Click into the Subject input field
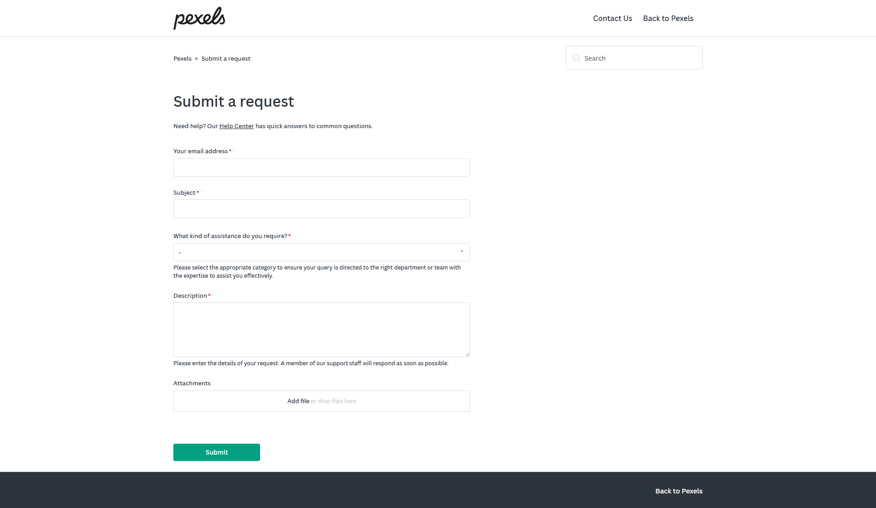Image resolution: width=876 pixels, height=508 pixels. [x=321, y=208]
